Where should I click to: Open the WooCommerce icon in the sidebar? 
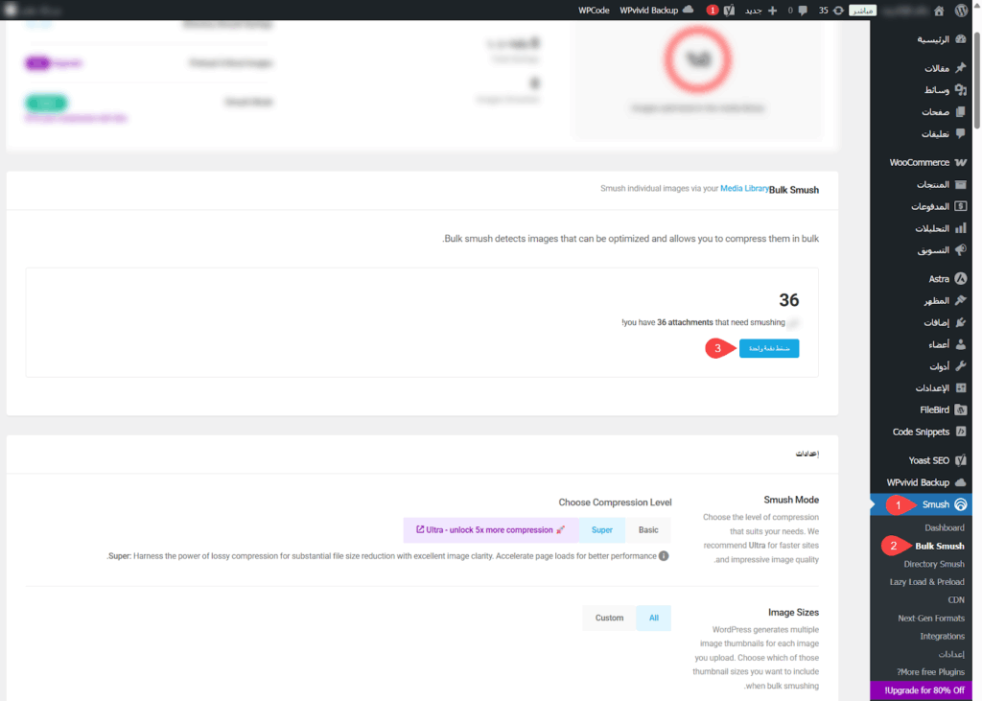tap(961, 162)
